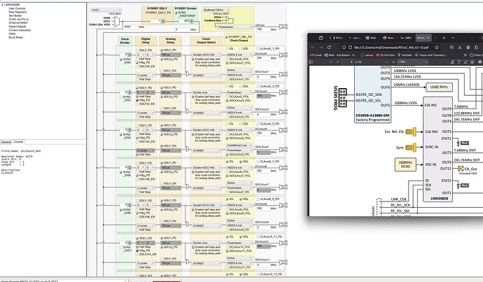483x282 pixels.
Task: Open PDF zoom level dropdown
Action: point(412,62)
